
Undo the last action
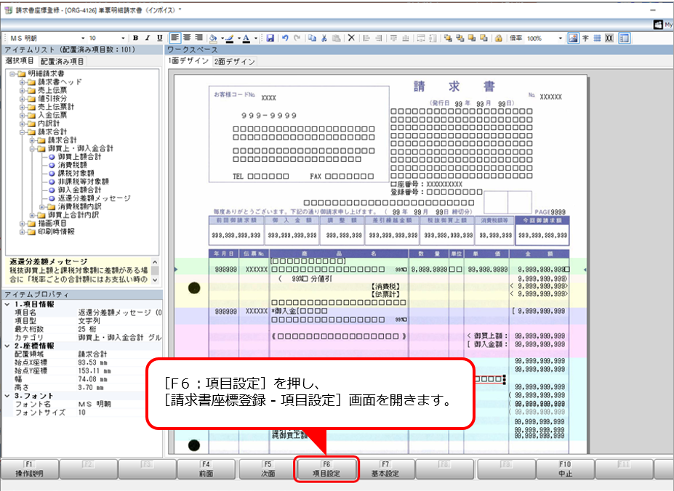coord(285,38)
